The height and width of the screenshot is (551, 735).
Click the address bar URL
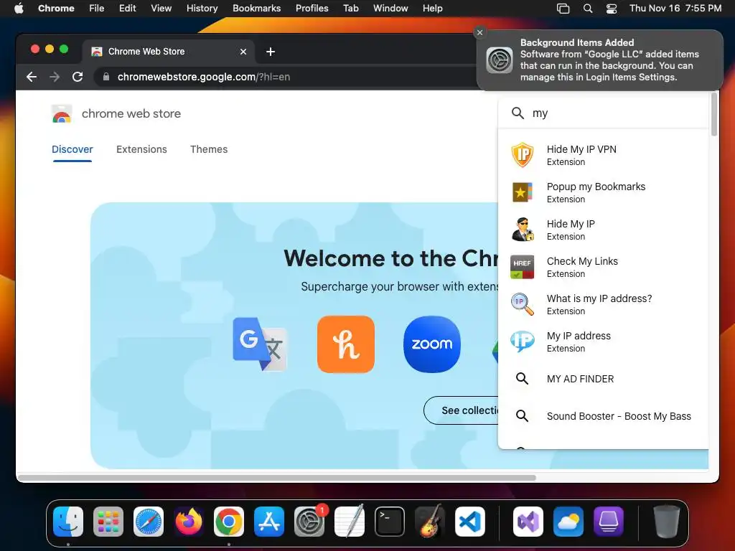[203, 77]
